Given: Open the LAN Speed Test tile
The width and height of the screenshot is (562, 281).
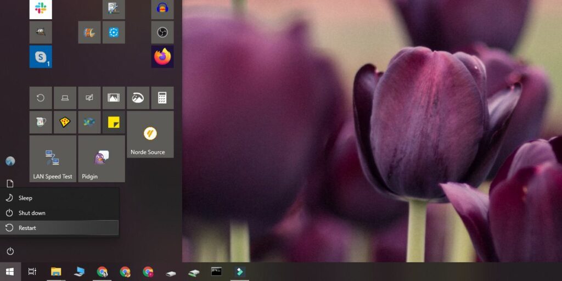Looking at the screenshot, I should coord(53,159).
